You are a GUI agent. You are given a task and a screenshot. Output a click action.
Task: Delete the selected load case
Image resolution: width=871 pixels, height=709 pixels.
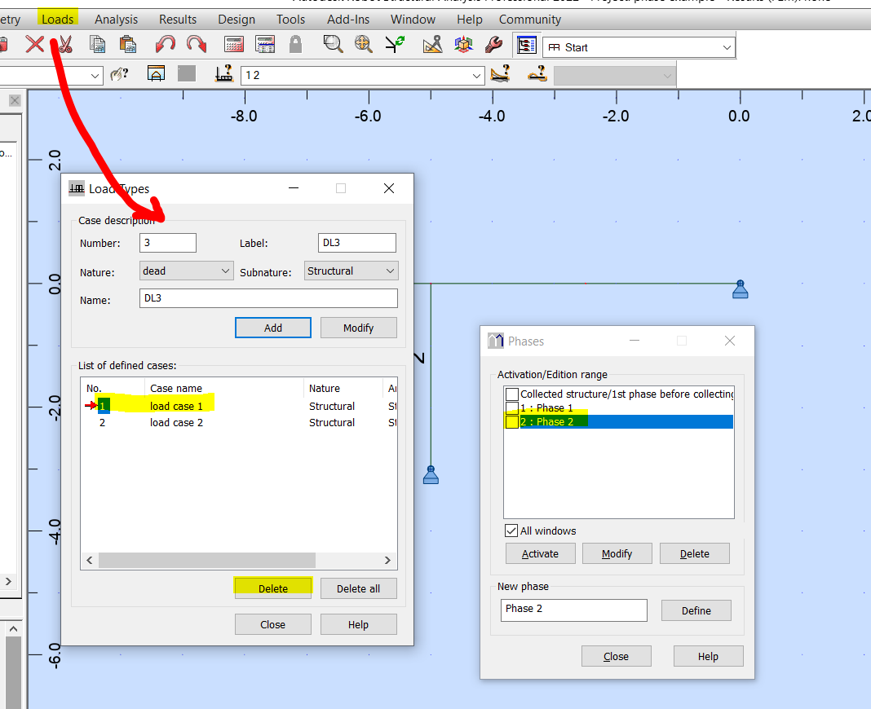tap(272, 588)
